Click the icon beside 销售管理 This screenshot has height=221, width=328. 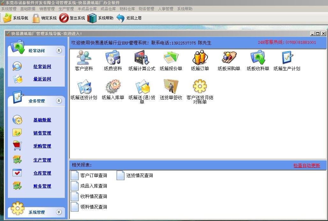17,133
